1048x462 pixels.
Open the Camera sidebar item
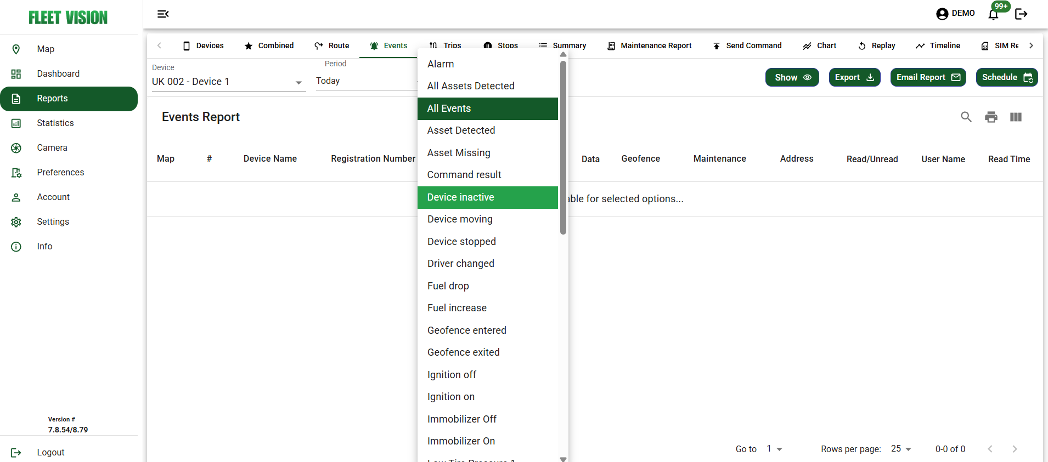pos(52,148)
